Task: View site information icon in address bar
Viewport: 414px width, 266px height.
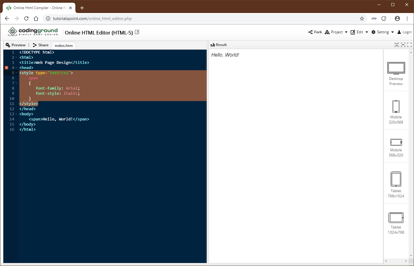Action: [x=48, y=18]
